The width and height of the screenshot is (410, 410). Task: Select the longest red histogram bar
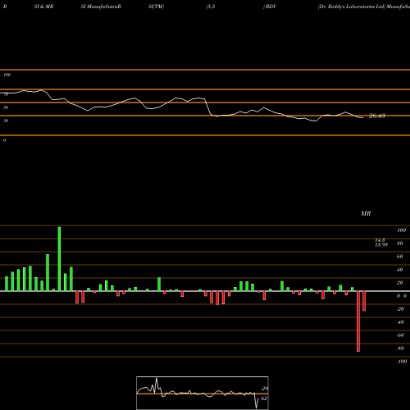coord(358,321)
